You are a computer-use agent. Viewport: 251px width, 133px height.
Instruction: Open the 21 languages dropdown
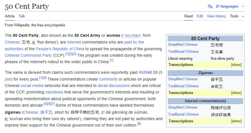pos(227,6)
